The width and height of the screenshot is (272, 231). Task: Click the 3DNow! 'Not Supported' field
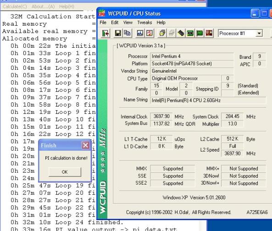244,176
